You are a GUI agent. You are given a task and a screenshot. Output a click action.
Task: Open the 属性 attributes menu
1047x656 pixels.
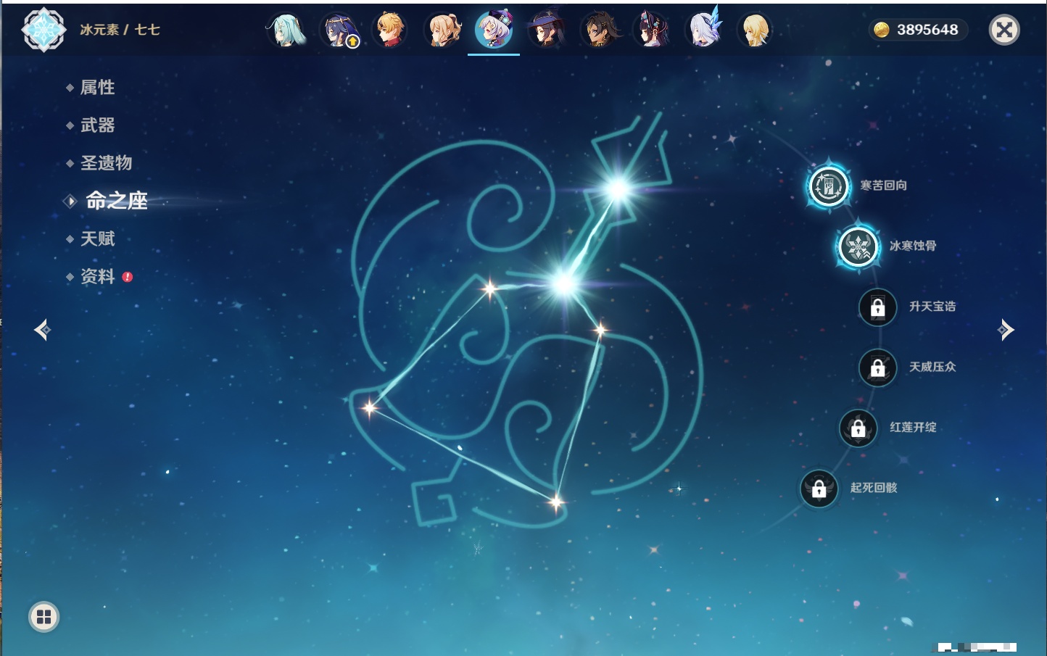coord(97,88)
